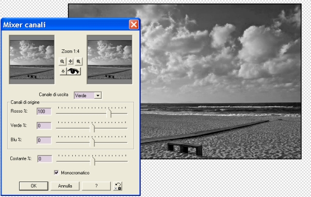Focus the Rosso % value field
Image resolution: width=311 pixels, height=197 pixels.
(x=44, y=111)
